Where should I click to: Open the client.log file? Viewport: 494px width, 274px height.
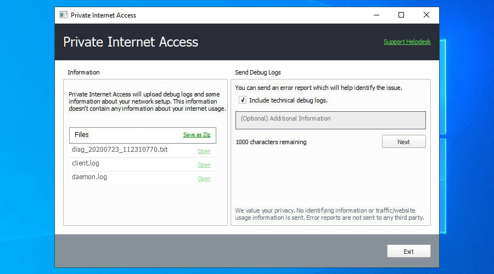[x=204, y=165]
